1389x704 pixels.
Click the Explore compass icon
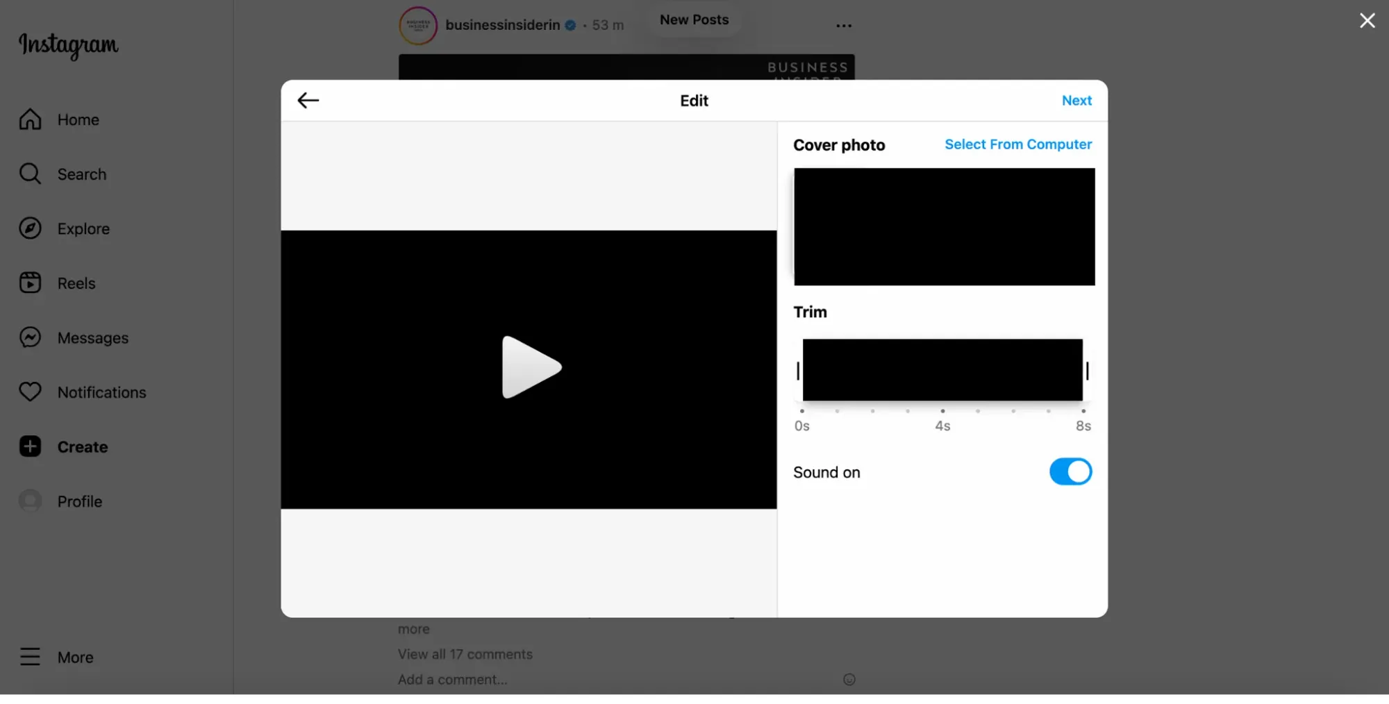(x=30, y=228)
